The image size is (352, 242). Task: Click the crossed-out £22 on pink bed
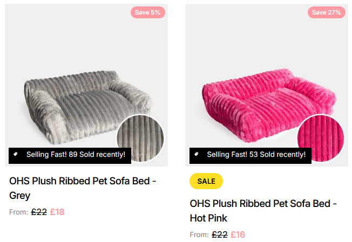[x=219, y=234]
